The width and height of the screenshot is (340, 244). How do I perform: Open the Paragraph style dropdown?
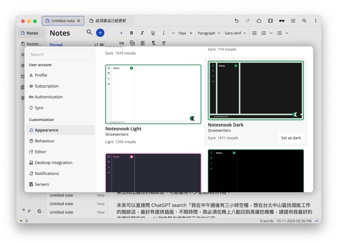[209, 33]
